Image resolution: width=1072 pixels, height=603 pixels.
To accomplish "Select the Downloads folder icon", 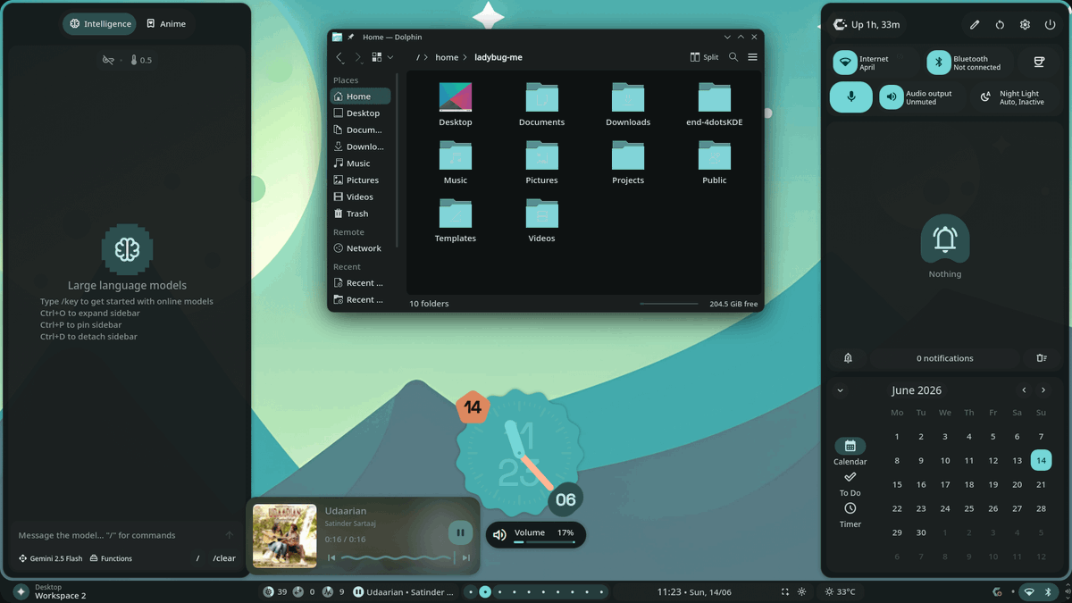I will pos(628,98).
